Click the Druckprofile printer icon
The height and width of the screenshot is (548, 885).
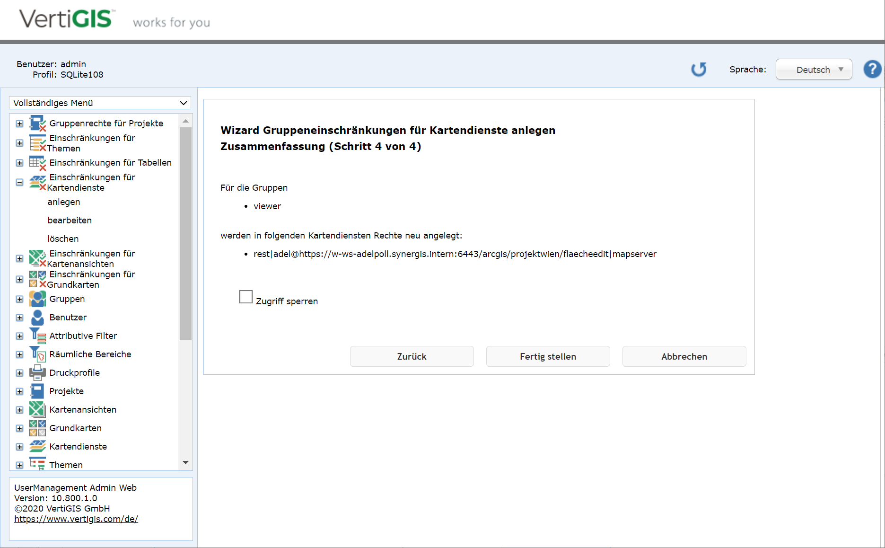click(x=37, y=373)
